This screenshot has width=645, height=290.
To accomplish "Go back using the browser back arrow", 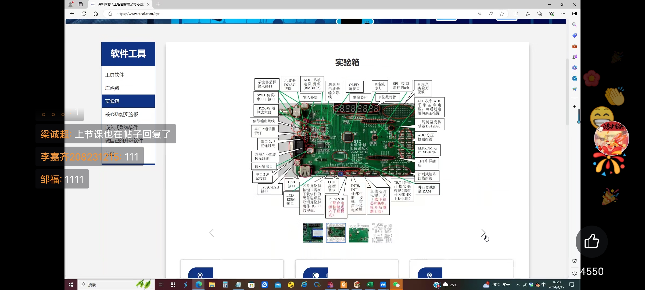I will pyautogui.click(x=72, y=14).
